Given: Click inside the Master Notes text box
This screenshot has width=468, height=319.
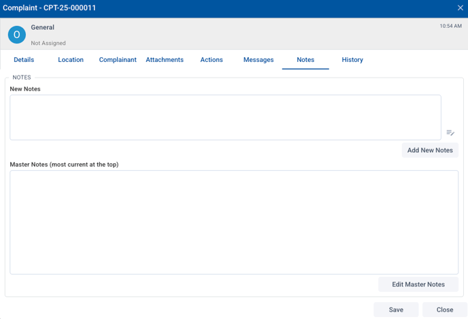Looking at the screenshot, I should 234,222.
